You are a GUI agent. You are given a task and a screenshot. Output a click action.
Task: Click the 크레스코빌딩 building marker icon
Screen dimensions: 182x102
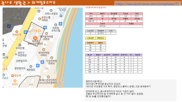tap(51, 10)
